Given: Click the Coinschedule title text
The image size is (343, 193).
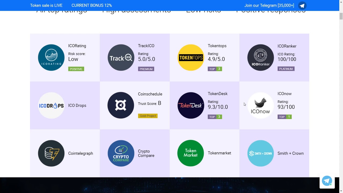Looking at the screenshot, I should (x=150, y=94).
